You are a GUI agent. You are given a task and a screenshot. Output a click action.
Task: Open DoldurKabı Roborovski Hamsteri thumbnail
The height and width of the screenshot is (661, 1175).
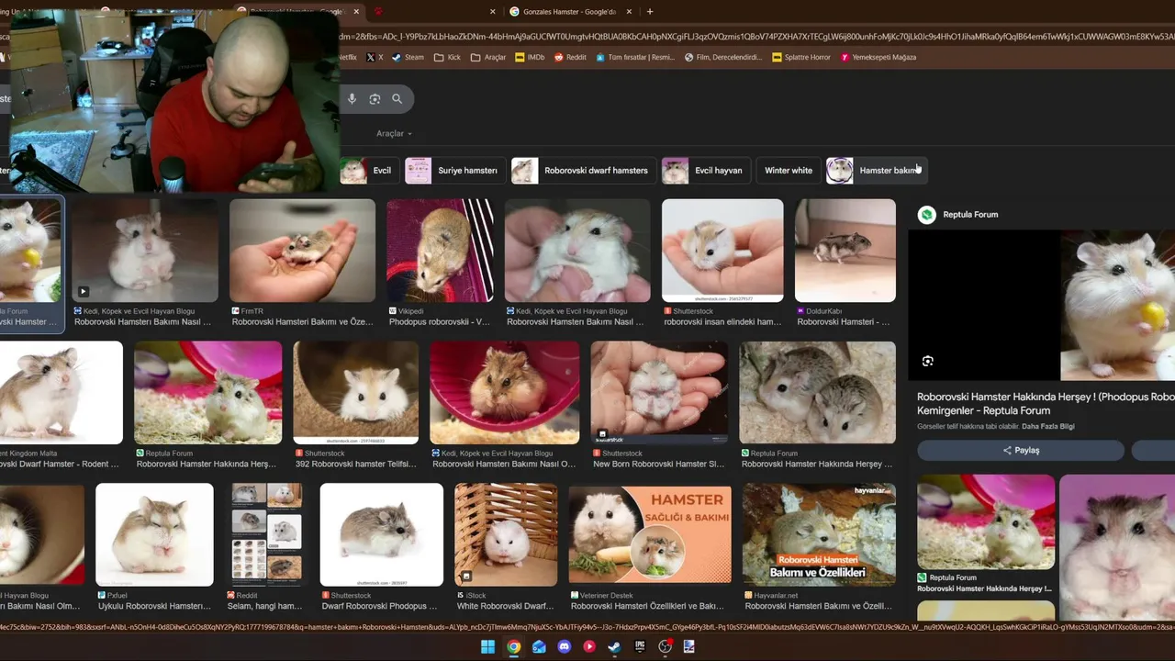(x=845, y=251)
